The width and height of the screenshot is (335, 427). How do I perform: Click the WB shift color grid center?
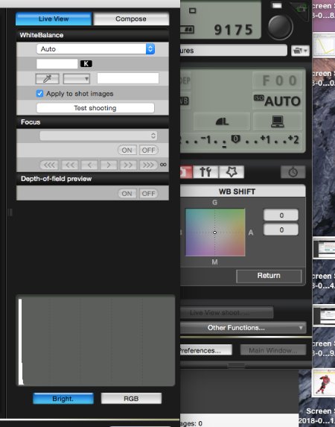(214, 233)
